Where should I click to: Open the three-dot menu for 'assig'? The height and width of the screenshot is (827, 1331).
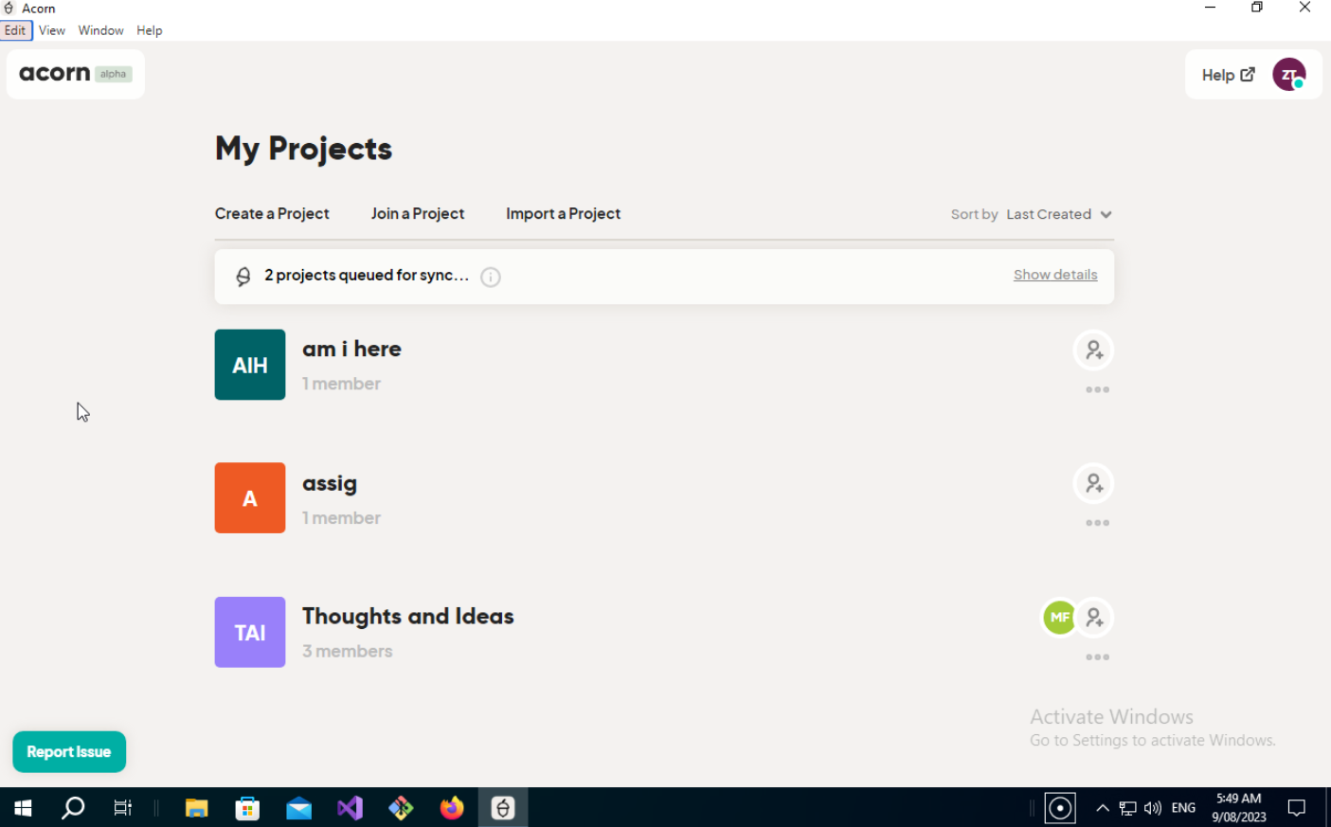coord(1097,522)
